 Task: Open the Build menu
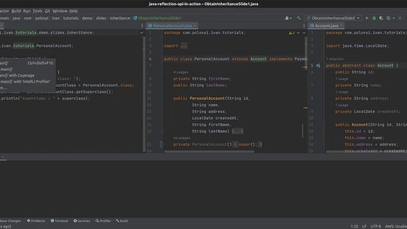pyautogui.click(x=16, y=11)
